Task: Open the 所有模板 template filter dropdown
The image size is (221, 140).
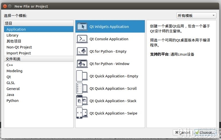Action: pyautogui.click(x=196, y=15)
